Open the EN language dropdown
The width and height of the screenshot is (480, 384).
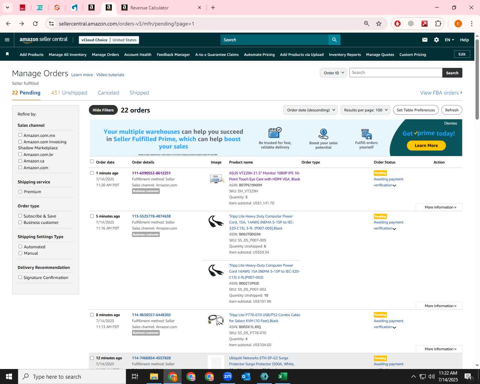tap(449, 40)
